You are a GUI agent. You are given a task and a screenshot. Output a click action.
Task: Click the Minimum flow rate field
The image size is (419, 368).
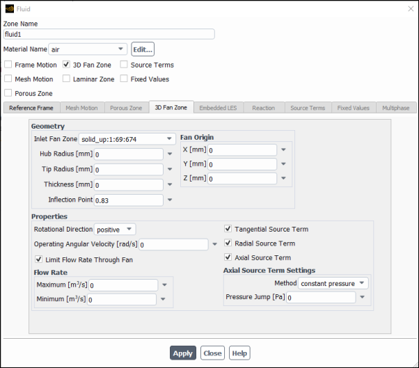[x=122, y=300]
